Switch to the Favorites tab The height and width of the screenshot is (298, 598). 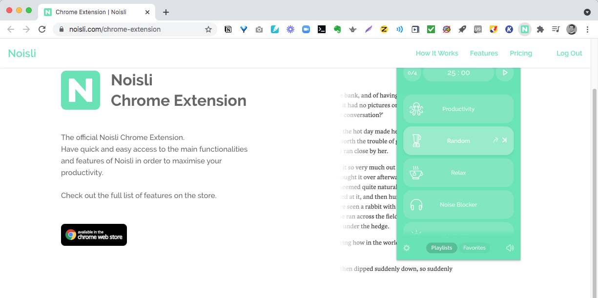click(474, 248)
